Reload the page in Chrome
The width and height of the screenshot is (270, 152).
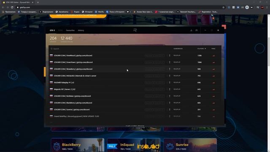tap(12, 7)
